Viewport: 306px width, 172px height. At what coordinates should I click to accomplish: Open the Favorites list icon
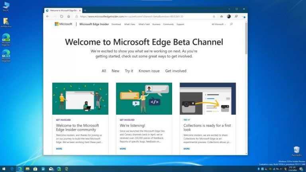[x=222, y=17]
